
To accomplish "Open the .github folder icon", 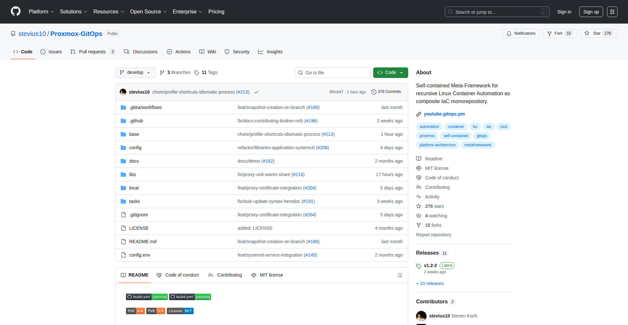I will click(x=124, y=121).
